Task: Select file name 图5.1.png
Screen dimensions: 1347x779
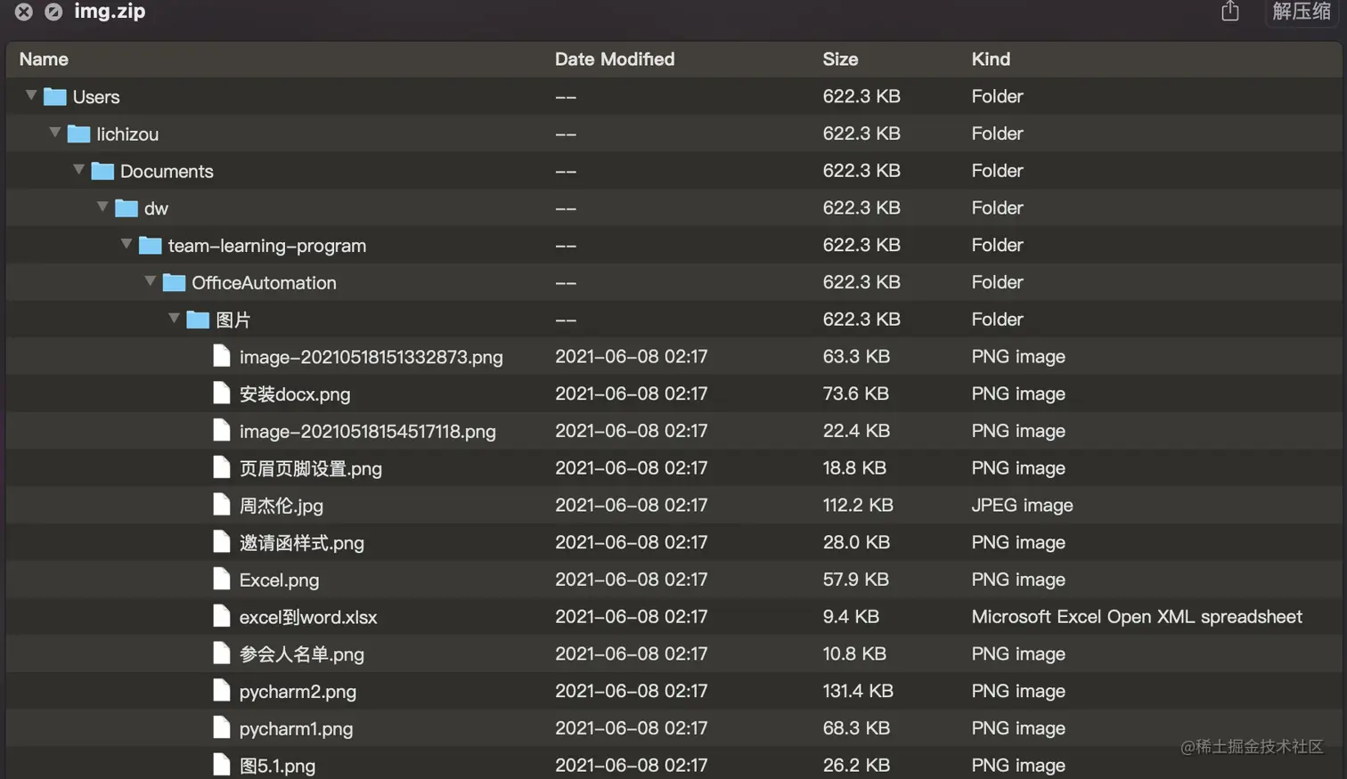Action: pos(277,766)
